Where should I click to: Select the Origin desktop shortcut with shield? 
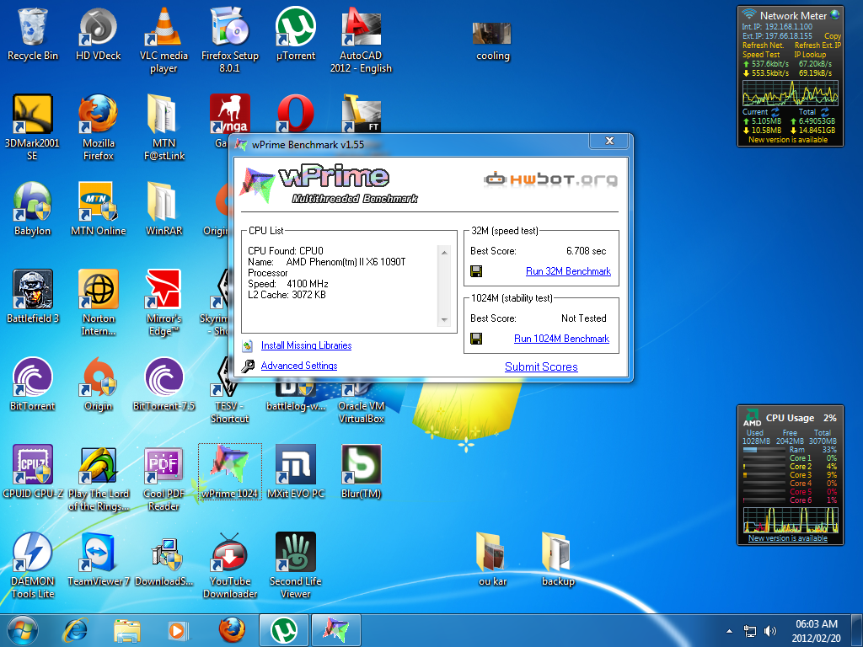pyautogui.click(x=98, y=384)
